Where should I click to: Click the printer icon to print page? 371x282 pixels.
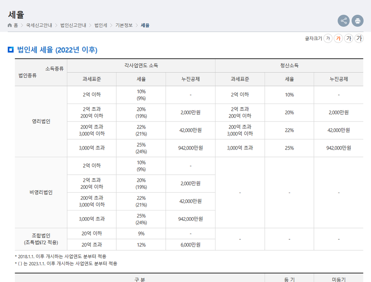tap(357, 21)
